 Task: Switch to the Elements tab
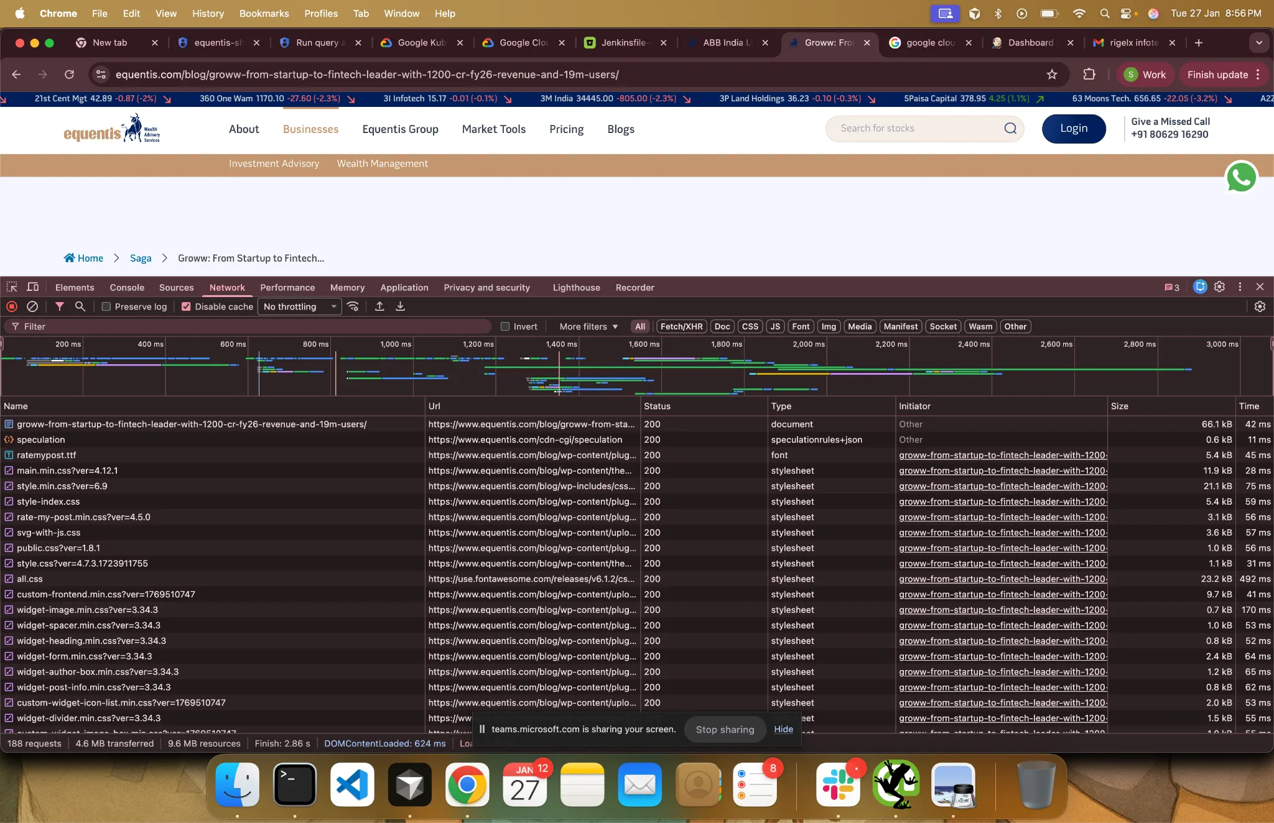click(75, 287)
